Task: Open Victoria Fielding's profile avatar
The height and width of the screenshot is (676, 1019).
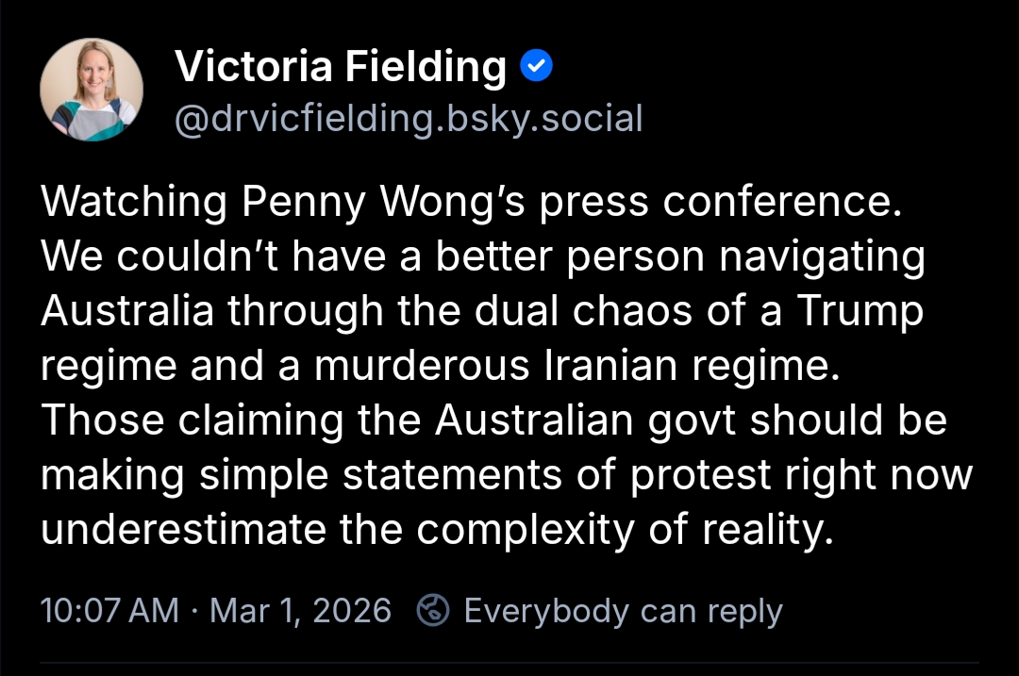Action: [x=92, y=91]
